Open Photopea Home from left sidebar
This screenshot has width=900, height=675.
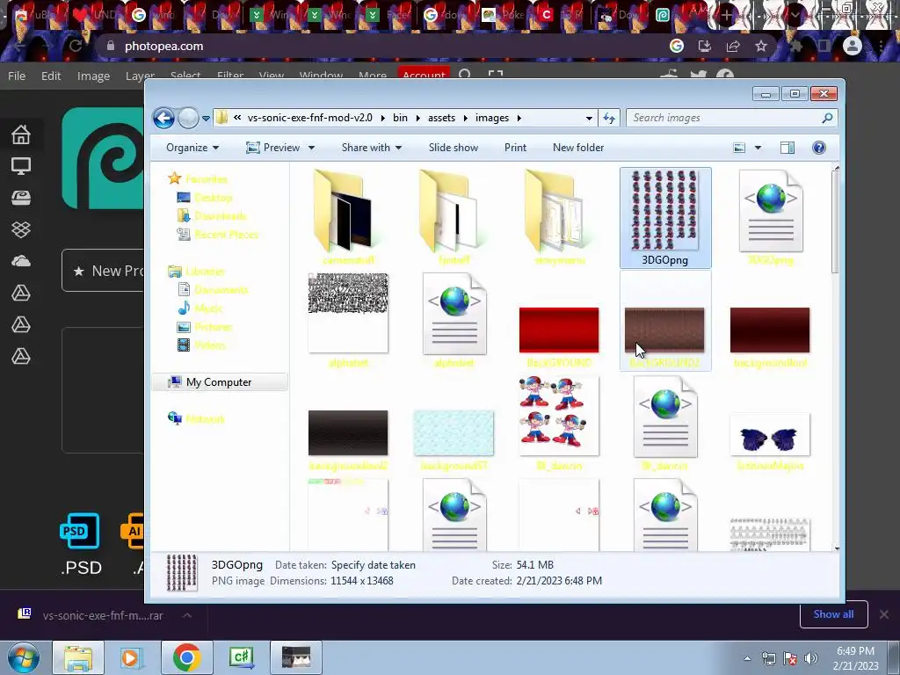coord(21,134)
